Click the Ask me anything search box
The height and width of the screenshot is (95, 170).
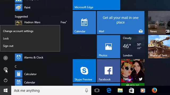[51, 90]
